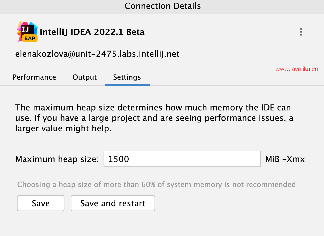Viewport: 324px width, 236px height.
Task: Click the Maximum heap size input field
Action: (x=182, y=159)
